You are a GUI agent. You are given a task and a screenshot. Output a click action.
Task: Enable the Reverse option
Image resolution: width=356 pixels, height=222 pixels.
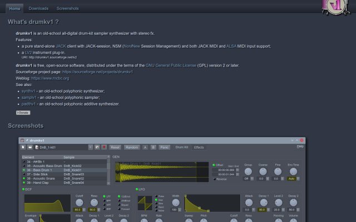(x=220, y=179)
